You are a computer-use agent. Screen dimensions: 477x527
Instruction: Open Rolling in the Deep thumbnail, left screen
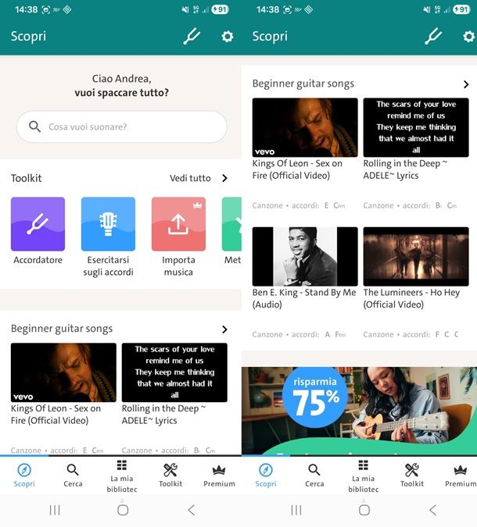(x=174, y=372)
